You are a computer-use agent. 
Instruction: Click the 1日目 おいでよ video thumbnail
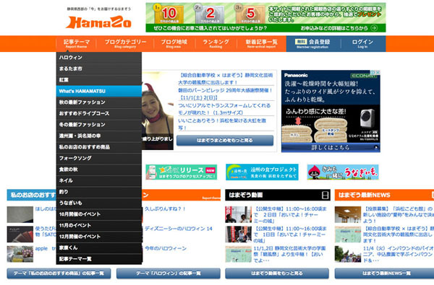(238, 234)
